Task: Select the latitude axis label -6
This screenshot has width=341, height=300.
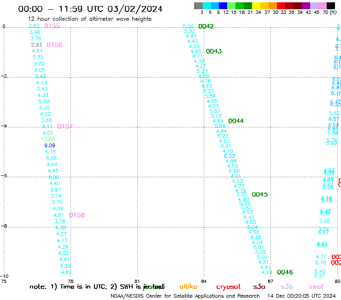Action: coord(4,175)
